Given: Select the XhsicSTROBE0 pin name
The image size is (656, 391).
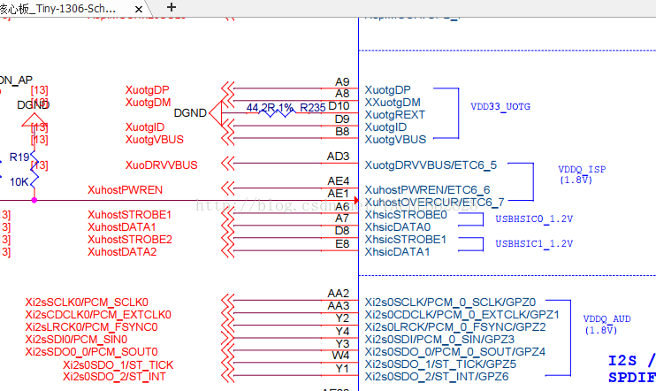Looking at the screenshot, I should pyautogui.click(x=406, y=215).
